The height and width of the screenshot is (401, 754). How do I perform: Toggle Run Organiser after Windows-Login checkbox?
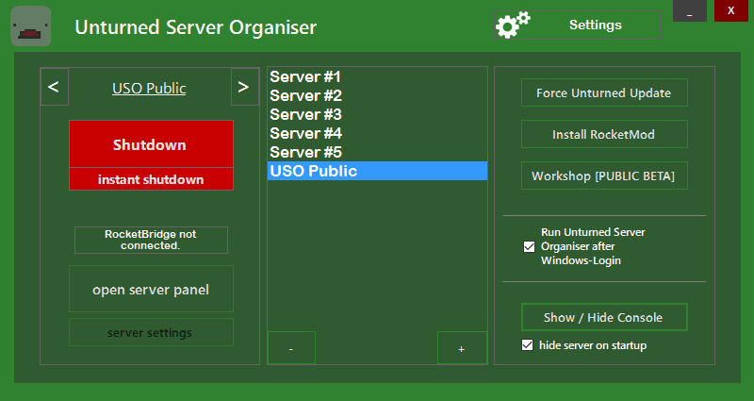(529, 246)
